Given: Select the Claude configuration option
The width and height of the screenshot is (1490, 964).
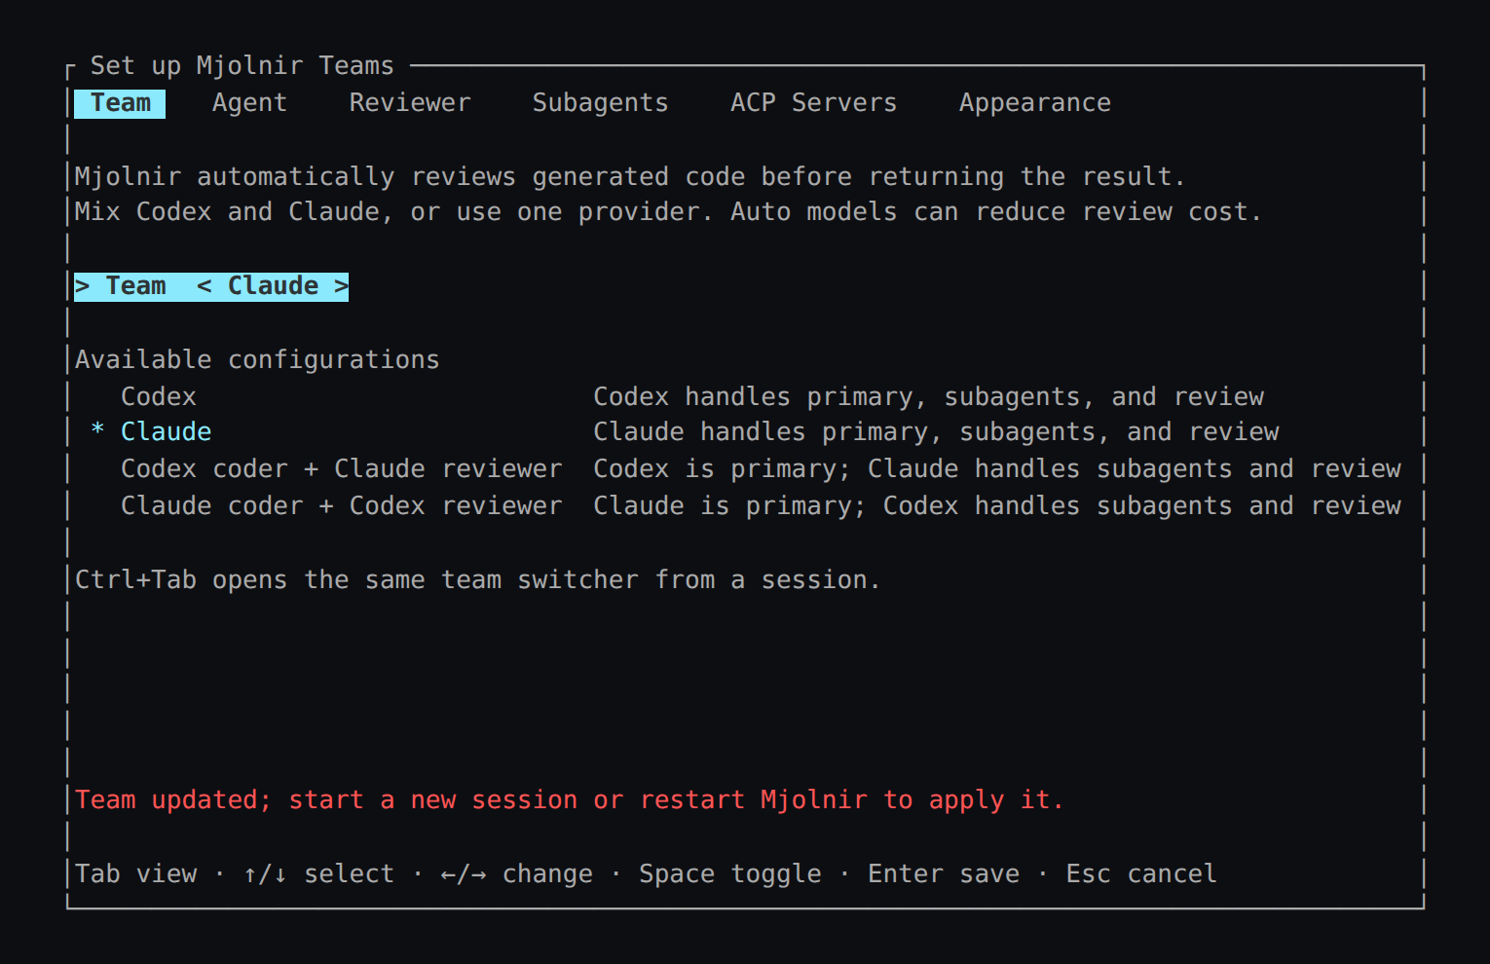Looking at the screenshot, I should [167, 431].
